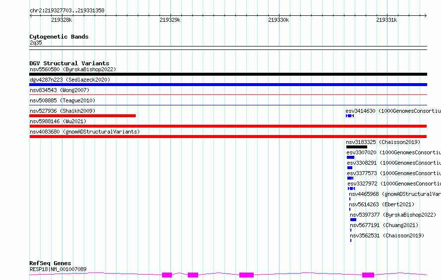This screenshot has width=441, height=280.
Task: Open variant label nsv5677191 (Chuang2021)
Action: [x=384, y=225]
